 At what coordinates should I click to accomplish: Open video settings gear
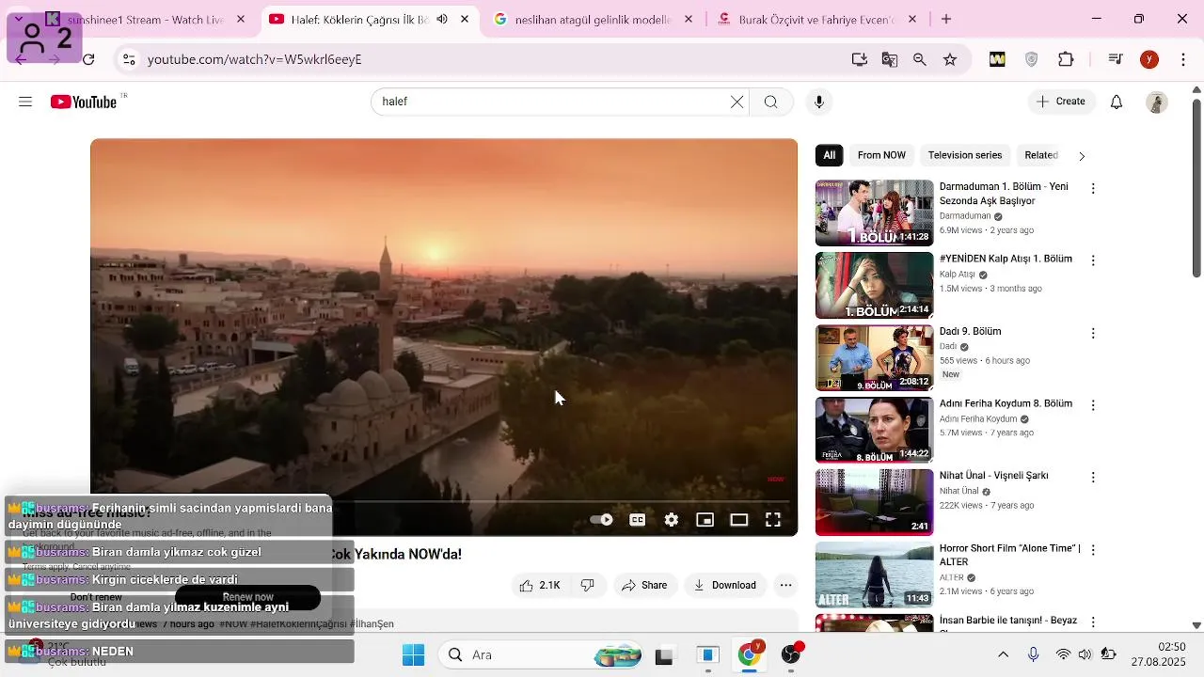[x=671, y=519]
